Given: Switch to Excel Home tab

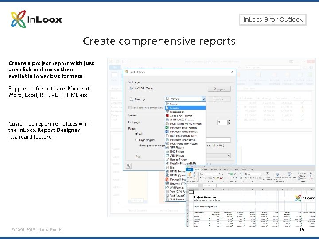Looking at the screenshot, I should point(197,170).
